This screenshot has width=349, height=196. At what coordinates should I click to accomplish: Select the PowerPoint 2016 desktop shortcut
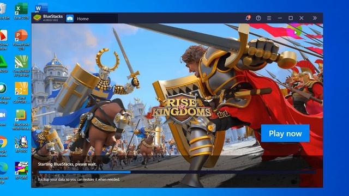pyautogui.click(x=21, y=40)
